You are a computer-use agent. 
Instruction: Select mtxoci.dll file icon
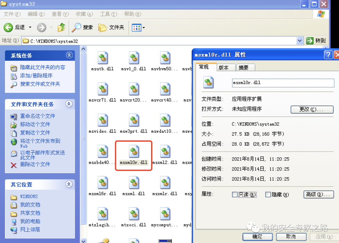pyautogui.click(x=134, y=213)
